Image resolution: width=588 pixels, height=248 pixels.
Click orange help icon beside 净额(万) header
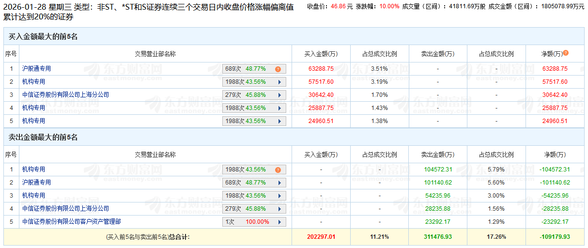click(x=566, y=53)
